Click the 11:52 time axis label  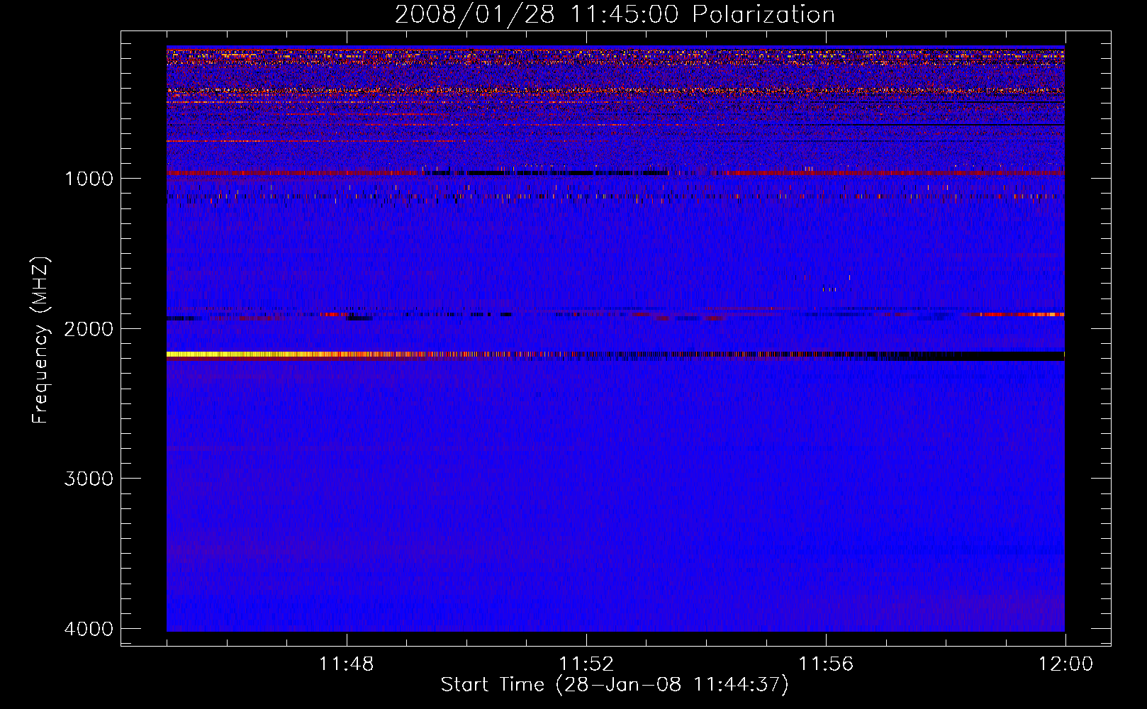586,664
